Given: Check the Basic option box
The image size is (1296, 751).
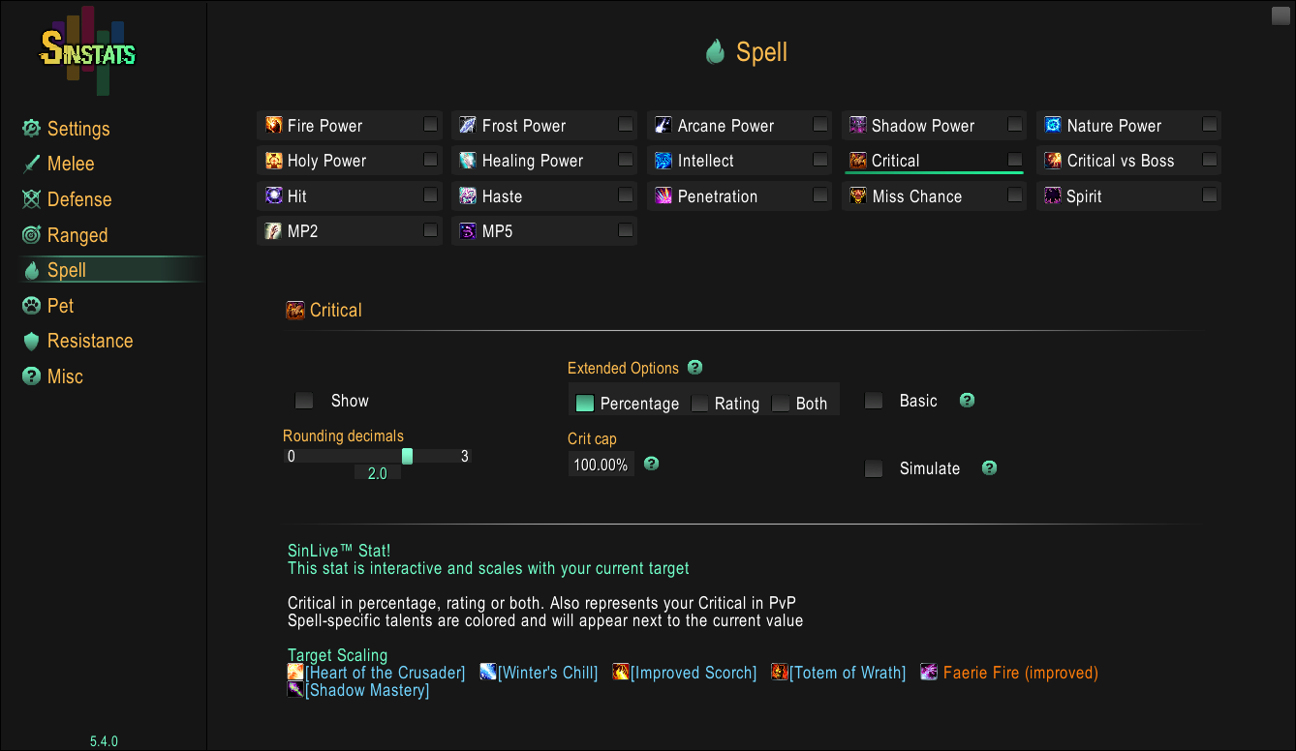Looking at the screenshot, I should (x=874, y=401).
